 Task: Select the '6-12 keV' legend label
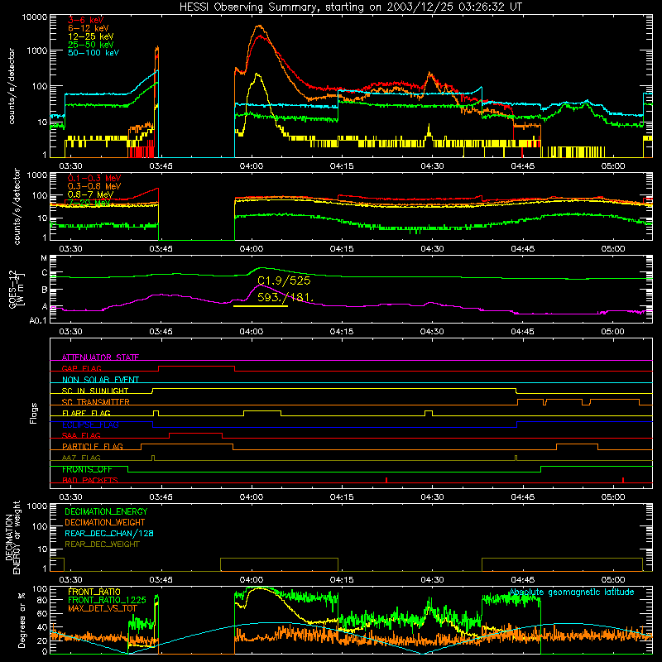point(89,28)
